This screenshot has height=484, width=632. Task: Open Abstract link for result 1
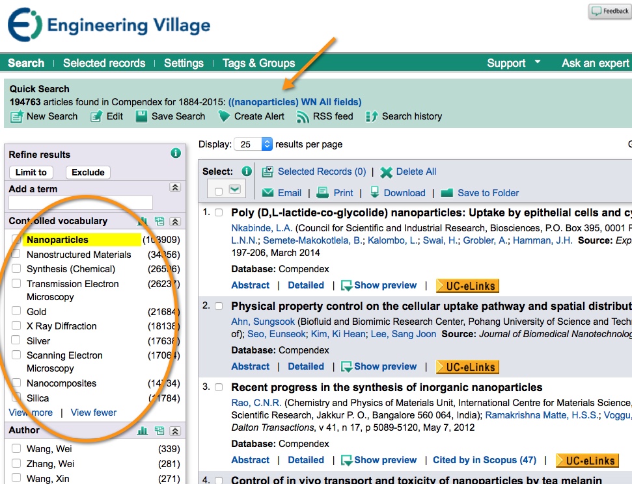[x=251, y=285]
